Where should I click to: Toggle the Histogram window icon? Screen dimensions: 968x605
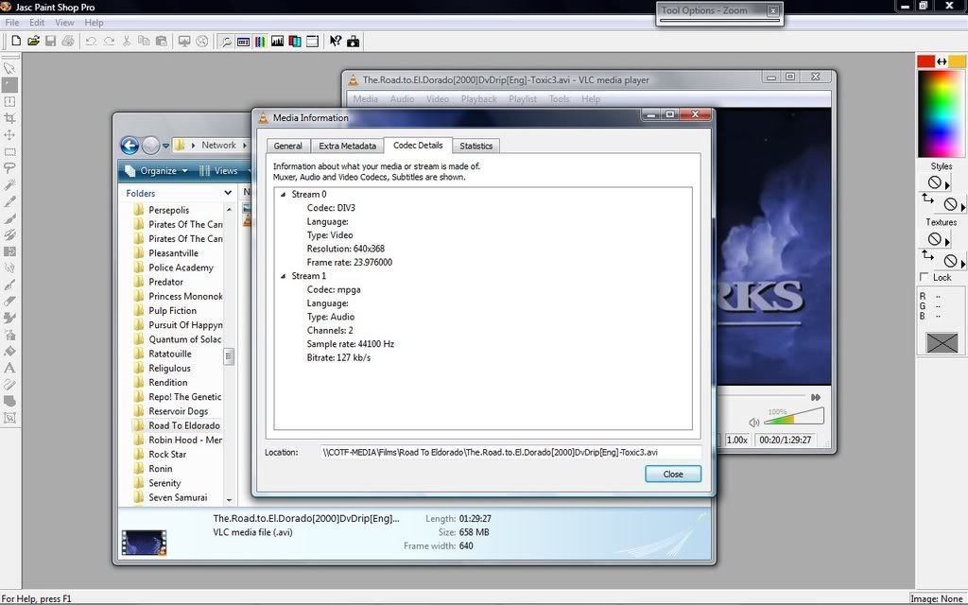[278, 42]
